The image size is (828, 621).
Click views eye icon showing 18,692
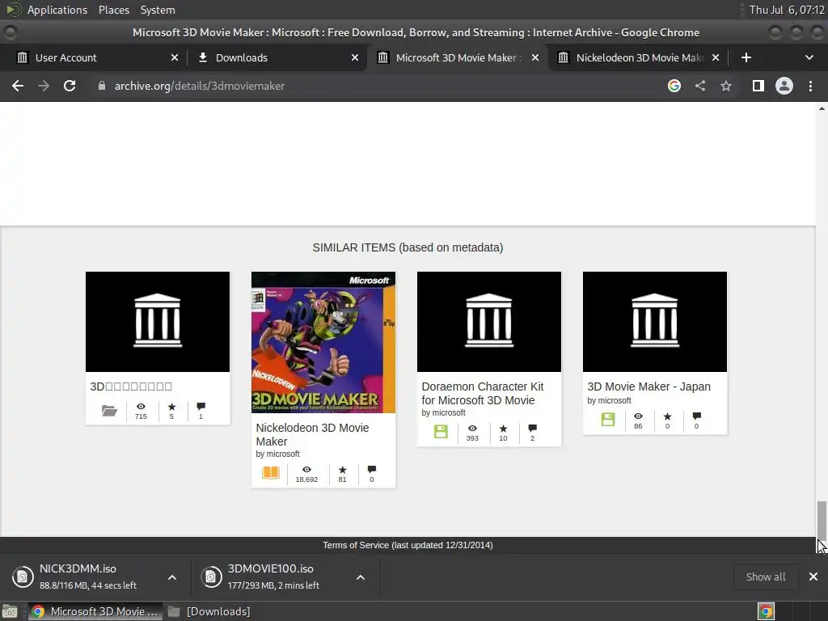tap(306, 470)
